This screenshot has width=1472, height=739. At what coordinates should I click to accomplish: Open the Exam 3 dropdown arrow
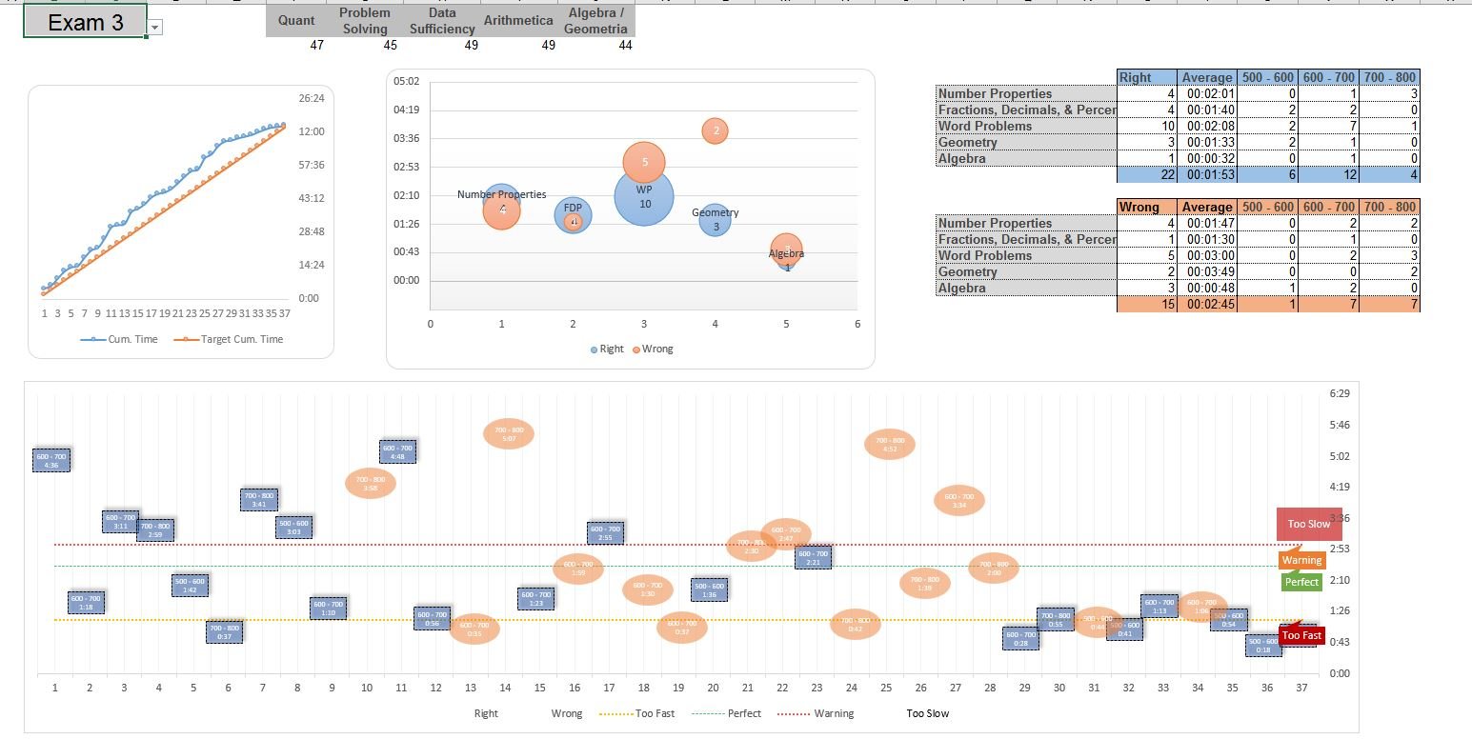click(x=155, y=29)
